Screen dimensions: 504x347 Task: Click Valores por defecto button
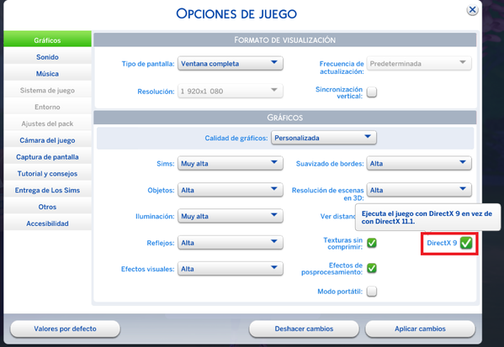coord(66,329)
